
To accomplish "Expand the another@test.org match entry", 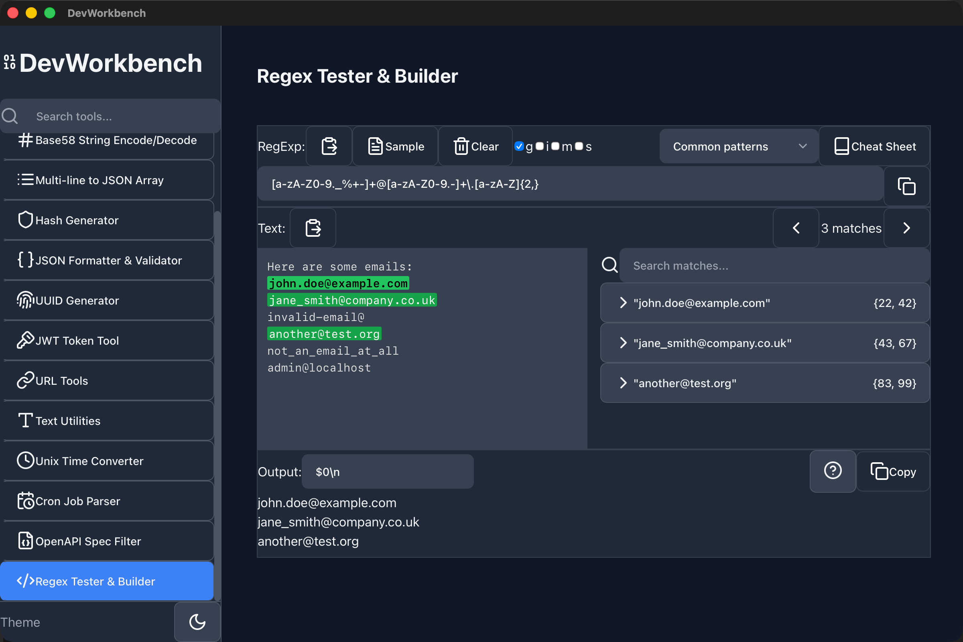I will [x=623, y=383].
